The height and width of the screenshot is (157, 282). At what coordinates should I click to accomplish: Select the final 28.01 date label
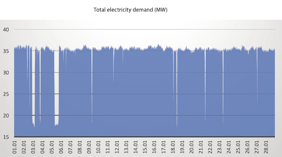pos(266,147)
